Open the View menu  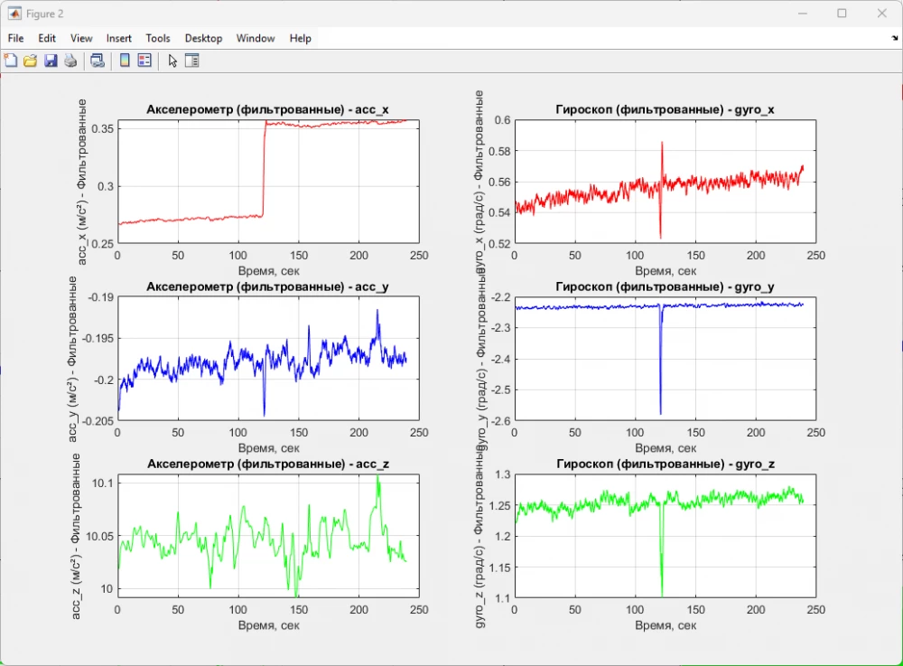[x=81, y=38]
